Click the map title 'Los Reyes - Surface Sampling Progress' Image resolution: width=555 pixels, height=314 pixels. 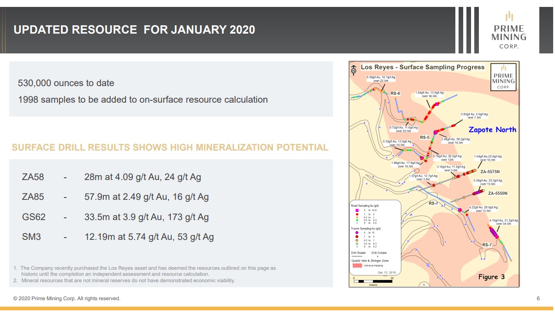tap(423, 67)
